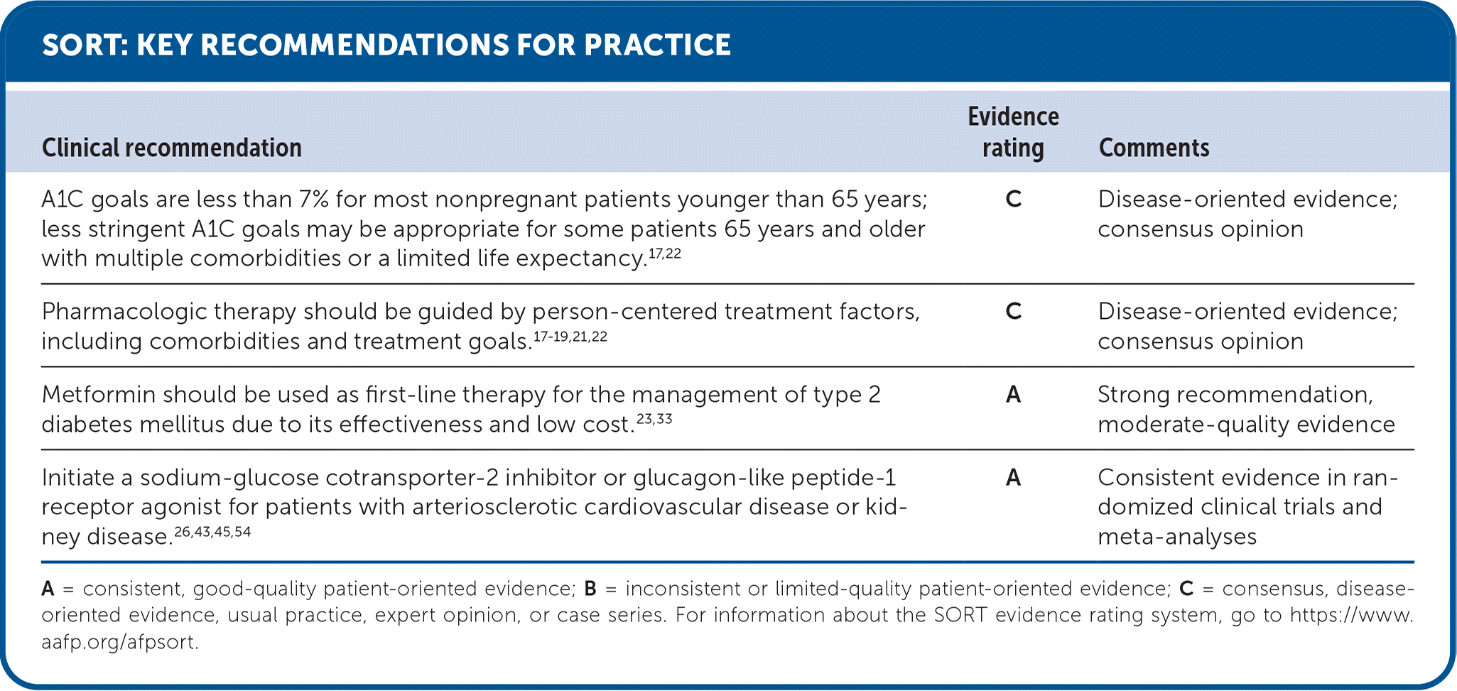1457x691 pixels.
Task: Click the SORT: Key Recommendations for Practice title
Action: click(386, 45)
